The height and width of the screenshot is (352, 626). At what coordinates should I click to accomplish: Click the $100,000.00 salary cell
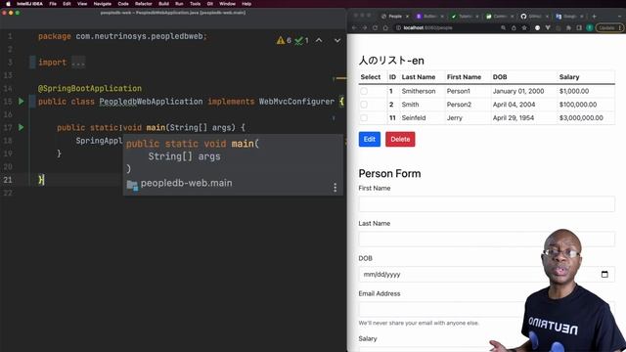578,105
